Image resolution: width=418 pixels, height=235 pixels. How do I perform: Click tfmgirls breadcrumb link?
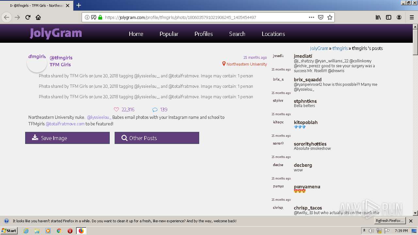[x=340, y=48]
